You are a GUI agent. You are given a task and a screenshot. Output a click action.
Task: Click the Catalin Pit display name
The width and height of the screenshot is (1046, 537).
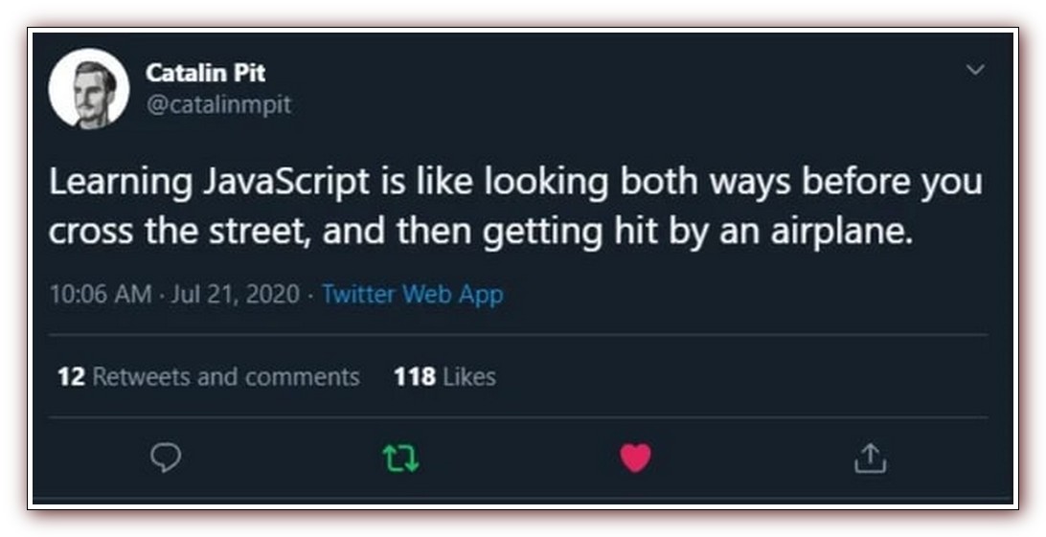pos(205,73)
